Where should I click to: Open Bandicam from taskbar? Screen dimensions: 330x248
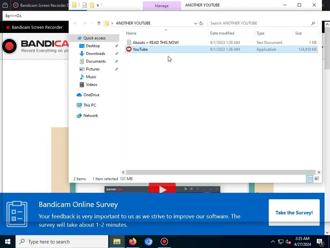pos(164,242)
